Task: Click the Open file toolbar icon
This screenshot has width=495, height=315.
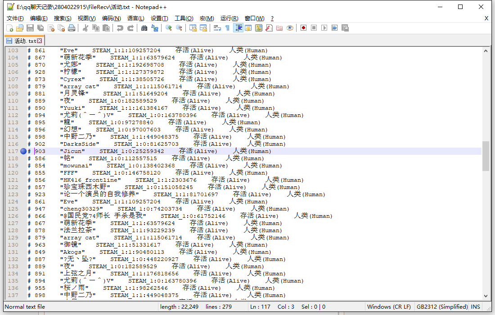Action: (x=19, y=28)
